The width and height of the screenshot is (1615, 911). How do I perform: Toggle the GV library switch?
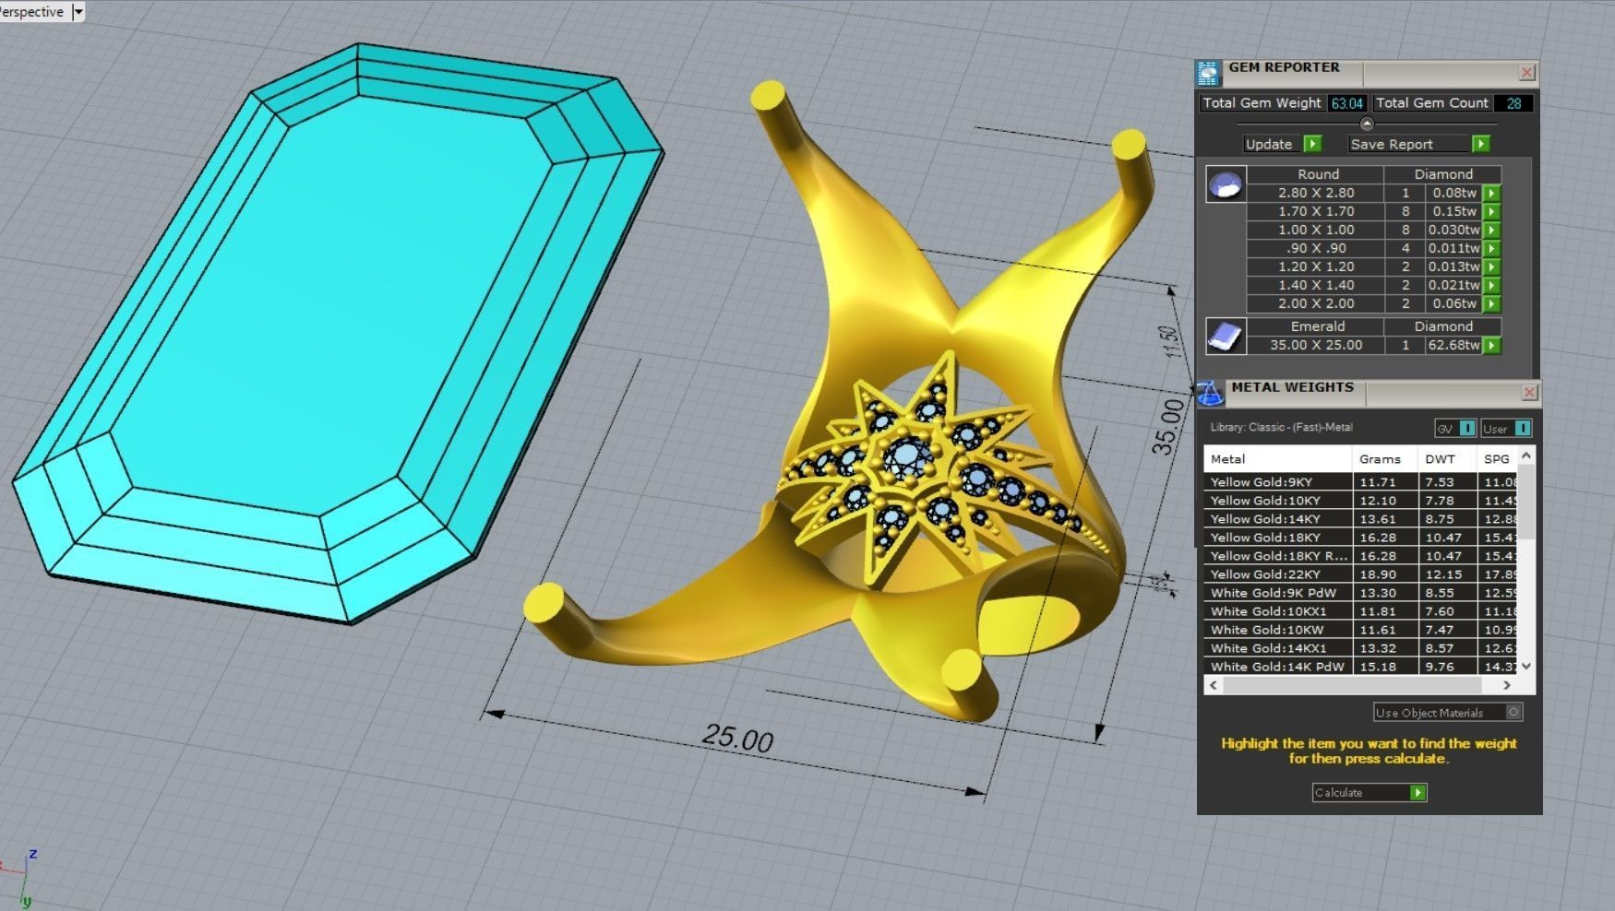(x=1467, y=428)
